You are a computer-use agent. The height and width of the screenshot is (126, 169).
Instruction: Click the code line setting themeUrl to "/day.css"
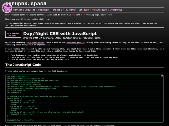pos(22,114)
